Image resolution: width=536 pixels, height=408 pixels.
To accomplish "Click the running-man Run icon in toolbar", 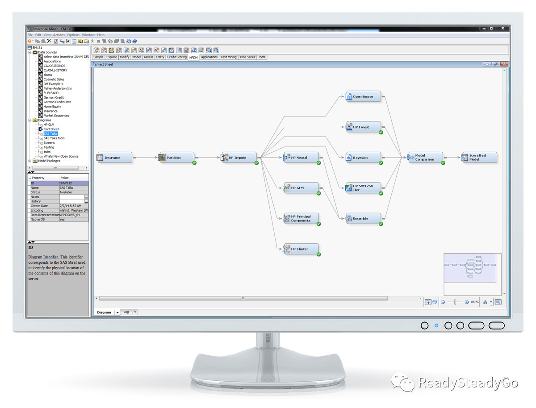I will tap(92, 41).
